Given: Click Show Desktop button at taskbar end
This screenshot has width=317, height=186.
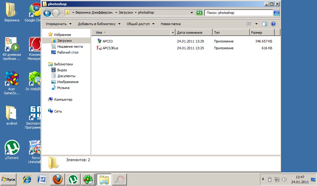Looking at the screenshot, I should click(313, 179).
